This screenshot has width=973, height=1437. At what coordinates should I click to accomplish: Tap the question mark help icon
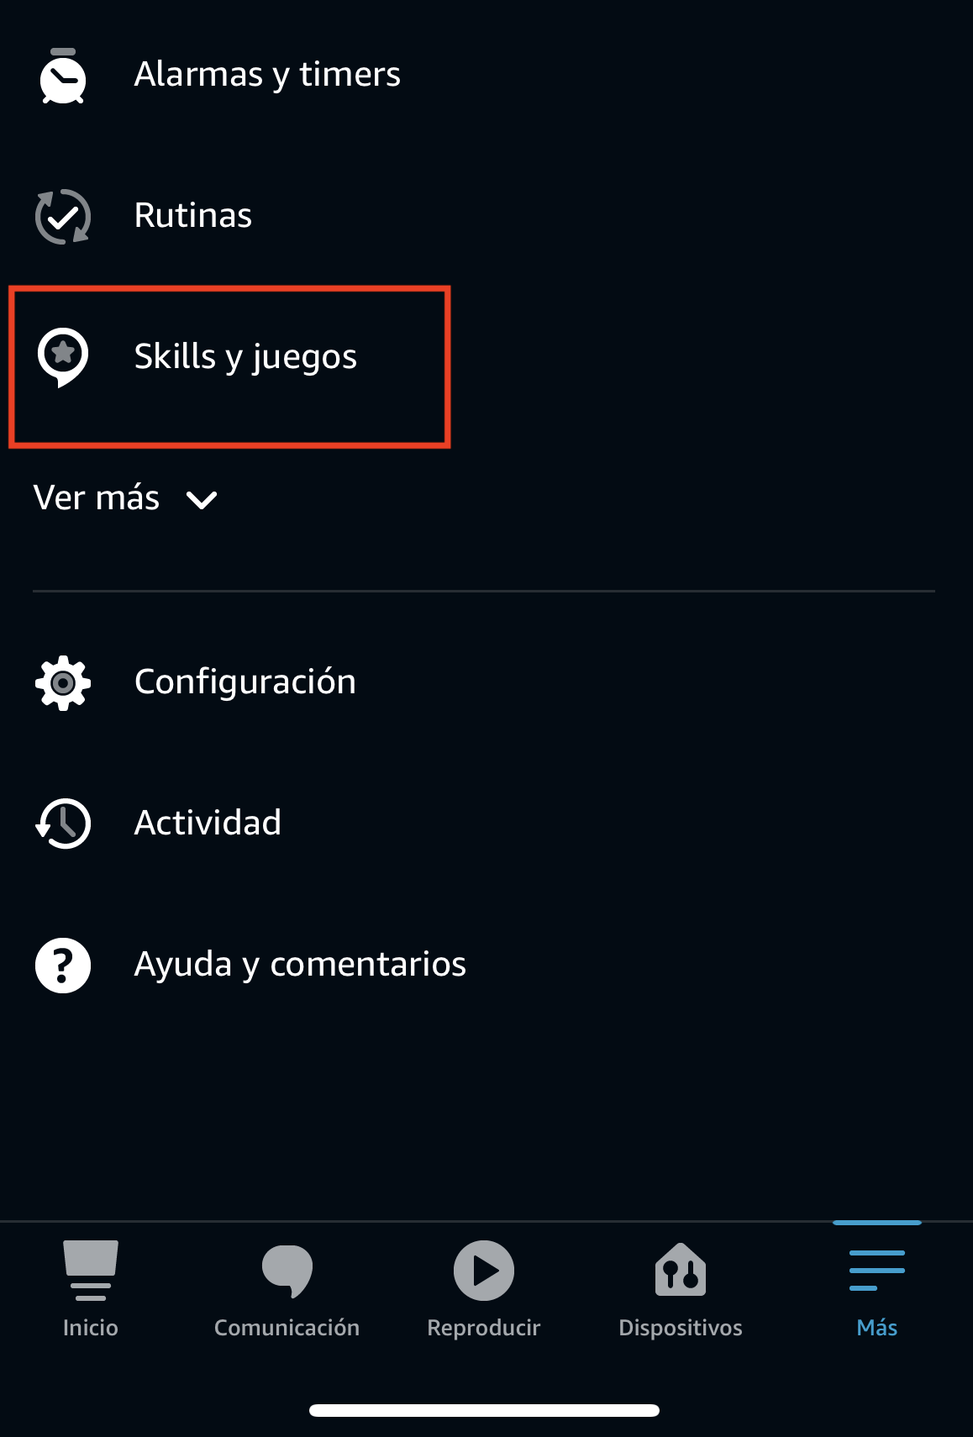pyautogui.click(x=63, y=966)
